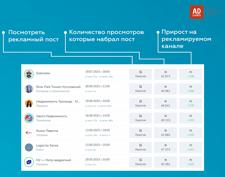Click Logos by Sense channel avatar
Viewport: 225px width, 177px height.
point(29,147)
